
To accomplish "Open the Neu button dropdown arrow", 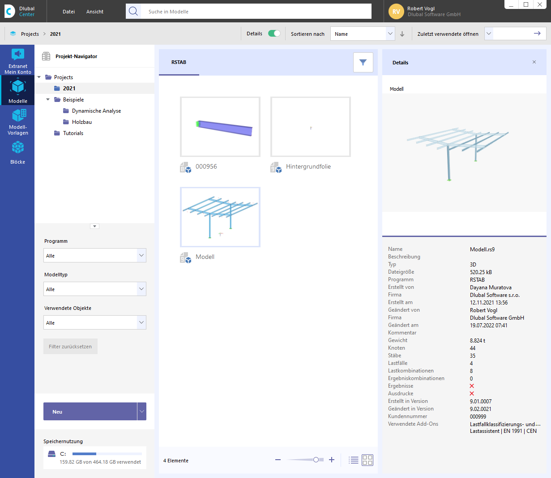I will 142,411.
